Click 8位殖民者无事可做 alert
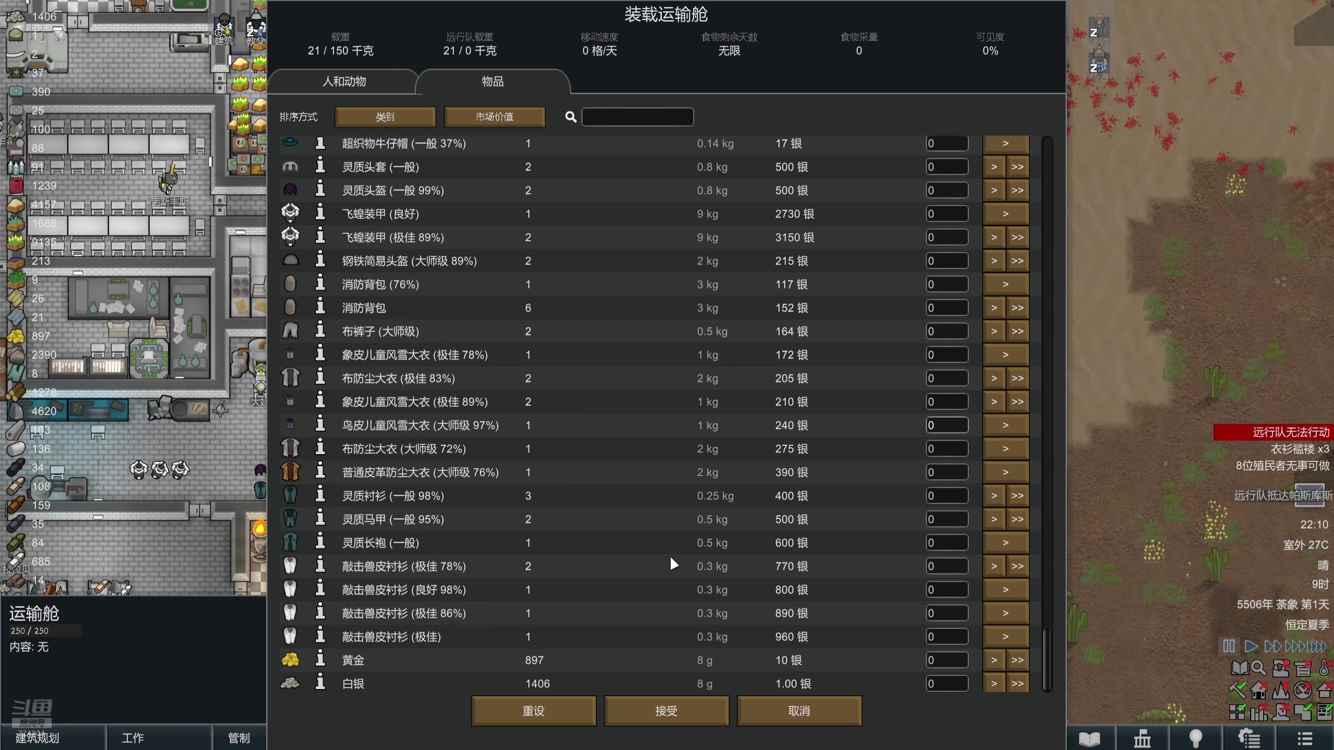 point(1282,465)
